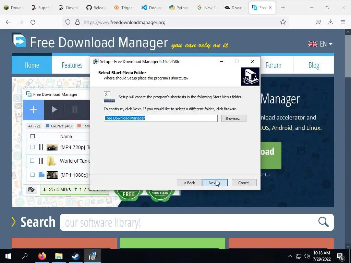This screenshot has width=351, height=263.
Task: Click the MP4 720p car video thumbnail
Action: click(52, 147)
